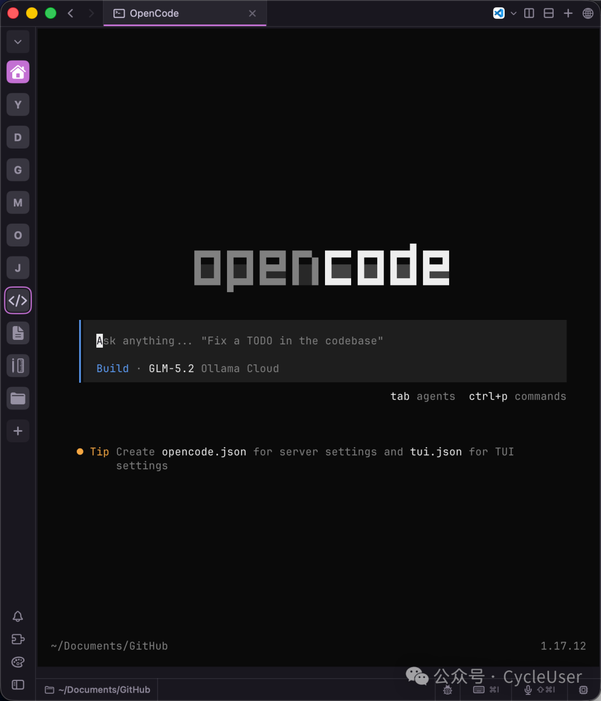The image size is (601, 701).
Task: Add a new workspace with sidebar plus
Action: click(18, 431)
